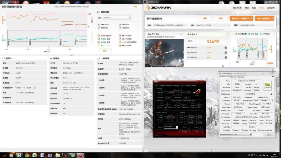The width and height of the screenshot is (281, 158).
Task: Click the Bus Interface question mark in GPU-Z
Action: pos(272,100)
